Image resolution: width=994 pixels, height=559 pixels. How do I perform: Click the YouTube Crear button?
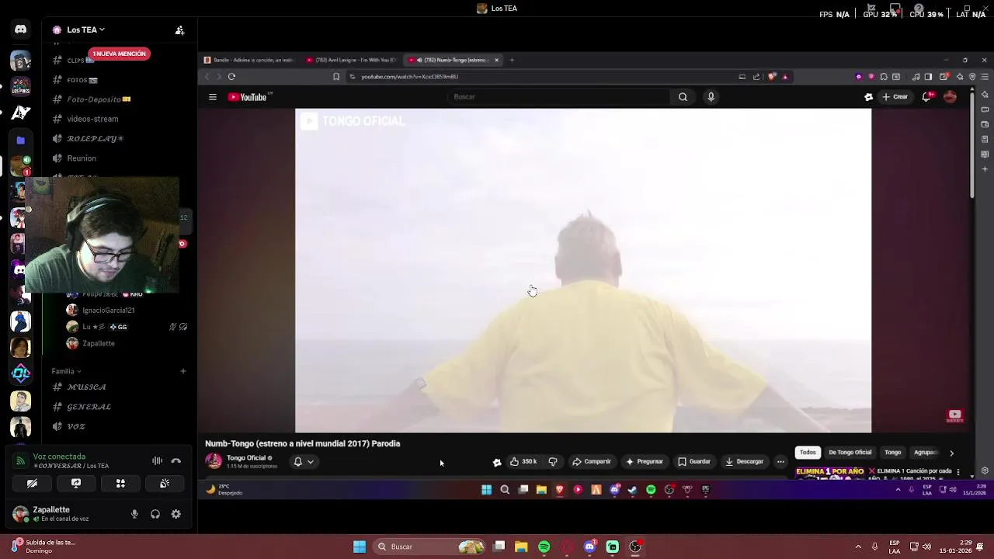895,97
